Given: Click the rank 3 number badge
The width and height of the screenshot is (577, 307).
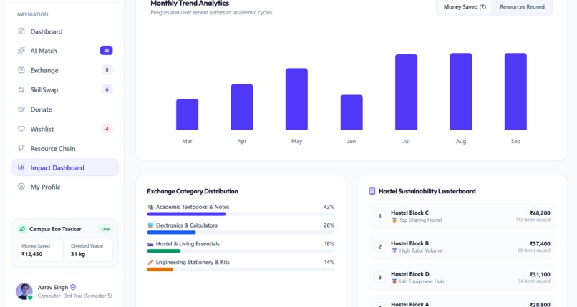Looking at the screenshot, I should (379, 277).
